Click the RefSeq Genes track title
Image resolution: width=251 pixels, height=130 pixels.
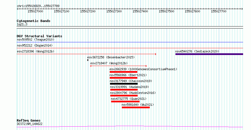pos(29,121)
